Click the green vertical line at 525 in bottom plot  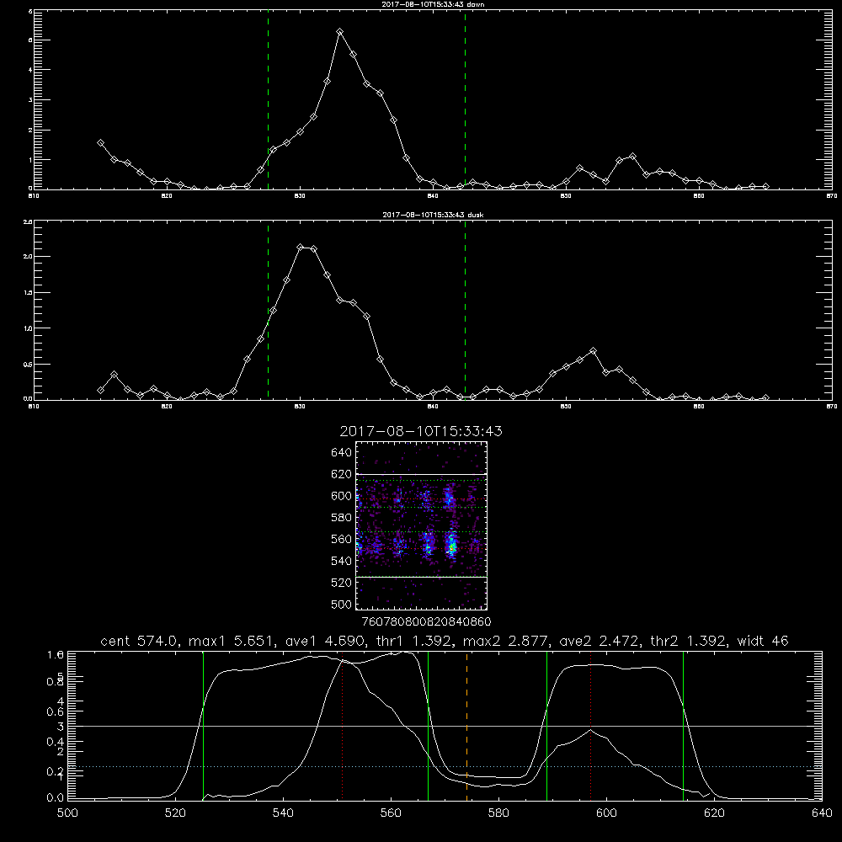[203, 726]
